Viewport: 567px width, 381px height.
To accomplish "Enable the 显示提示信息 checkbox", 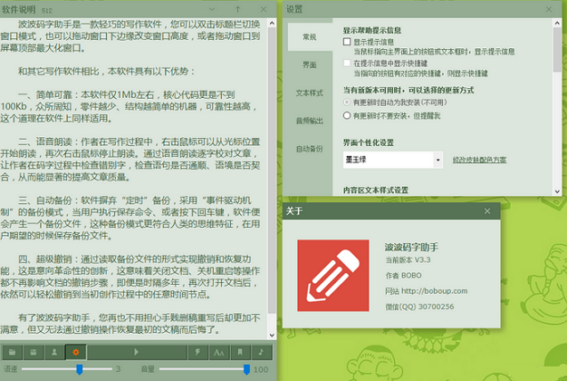I will pos(347,42).
